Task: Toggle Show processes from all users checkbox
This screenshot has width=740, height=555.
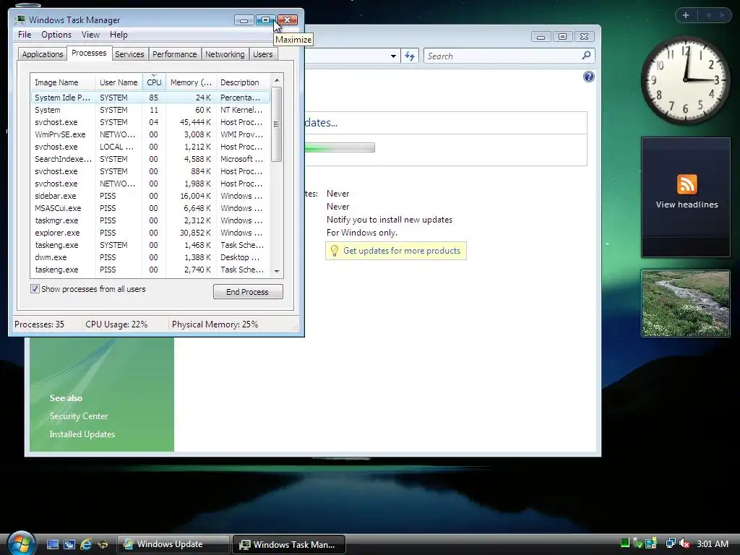Action: pyautogui.click(x=35, y=289)
